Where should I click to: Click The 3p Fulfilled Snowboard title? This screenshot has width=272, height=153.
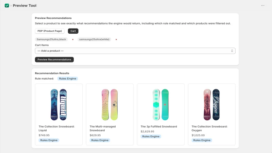click(x=159, y=126)
